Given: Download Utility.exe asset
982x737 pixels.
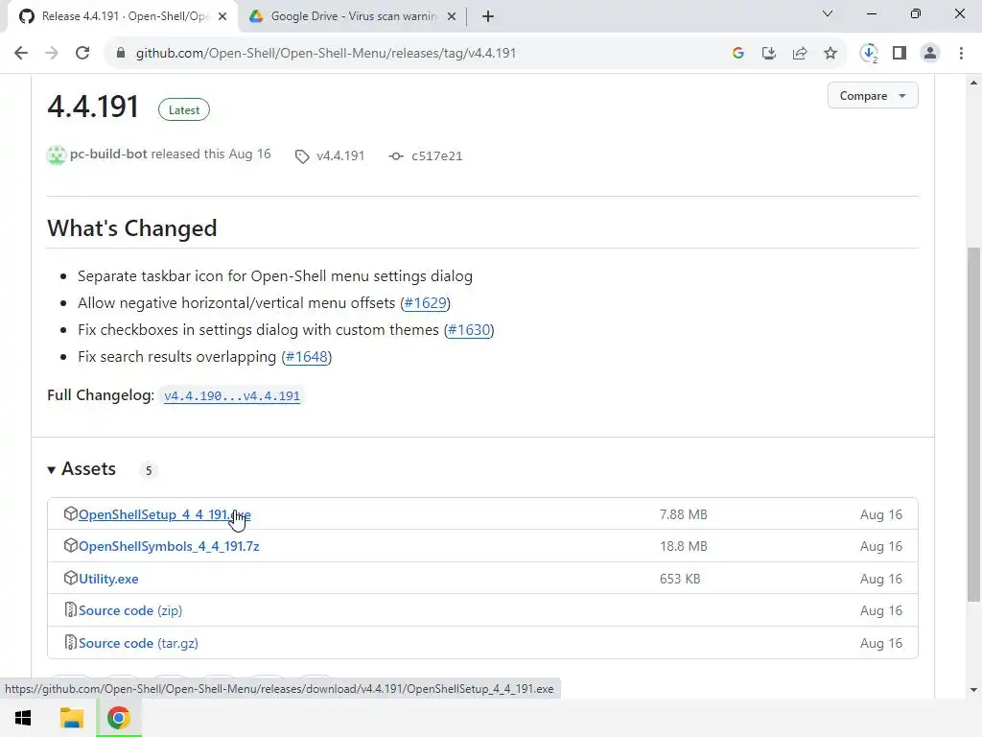Looking at the screenshot, I should pos(108,579).
